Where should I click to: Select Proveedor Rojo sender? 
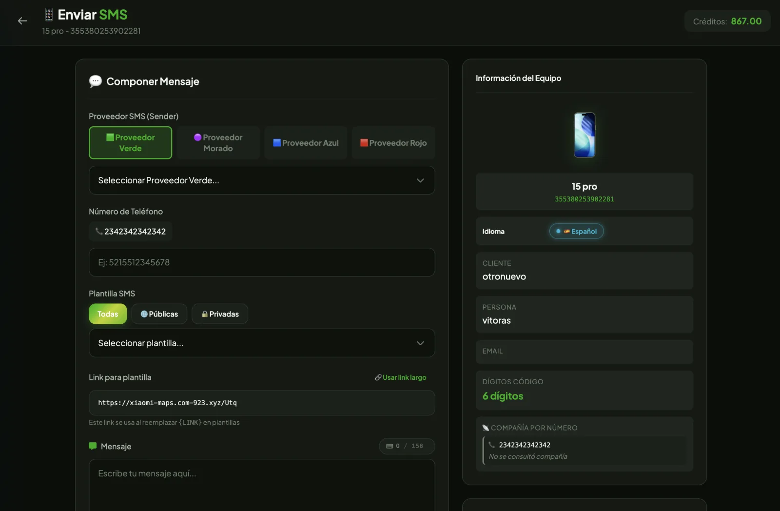coord(393,143)
